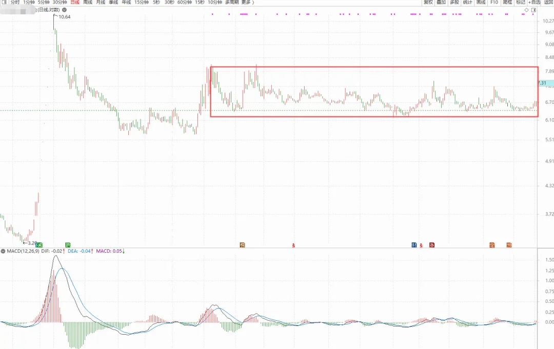Click the 1.50 MACD axis label
The image size is (554, 349).
point(549,260)
